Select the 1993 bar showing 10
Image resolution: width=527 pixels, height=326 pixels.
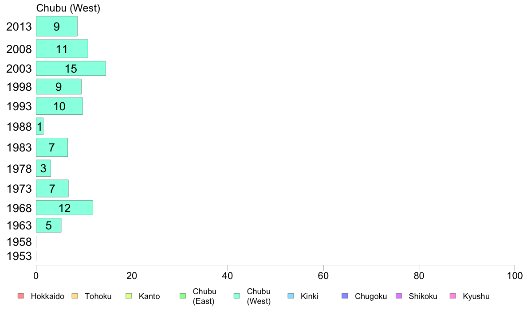[59, 106]
